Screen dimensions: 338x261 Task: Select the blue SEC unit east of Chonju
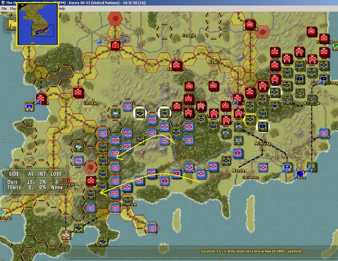click(128, 106)
